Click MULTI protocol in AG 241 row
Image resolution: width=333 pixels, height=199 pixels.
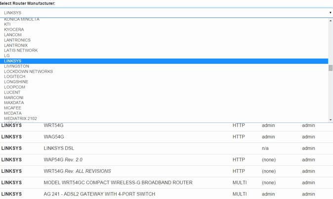240,194
